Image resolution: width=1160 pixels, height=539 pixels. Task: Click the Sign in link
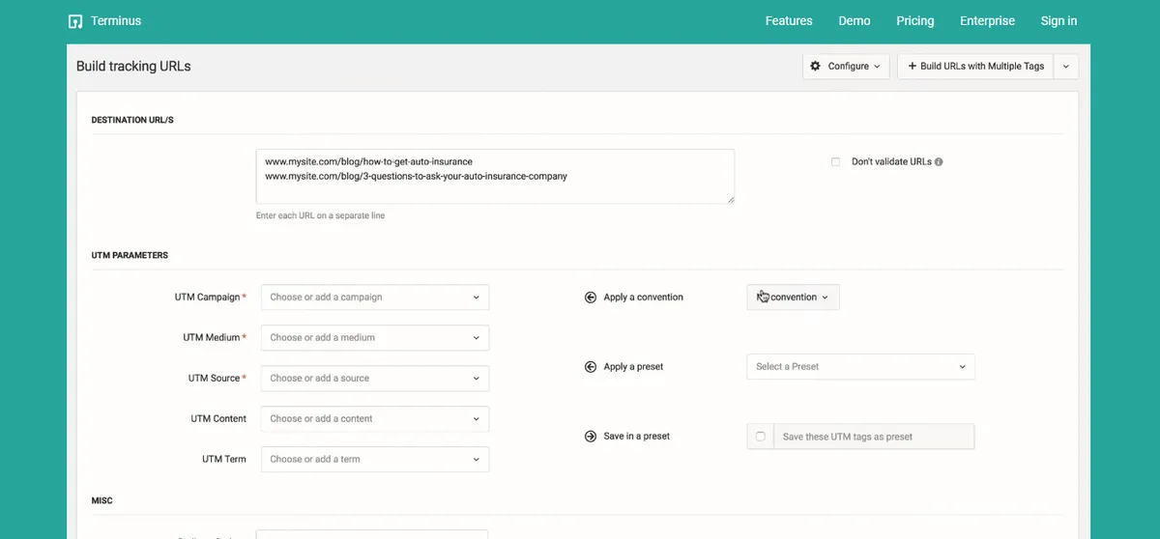point(1058,21)
